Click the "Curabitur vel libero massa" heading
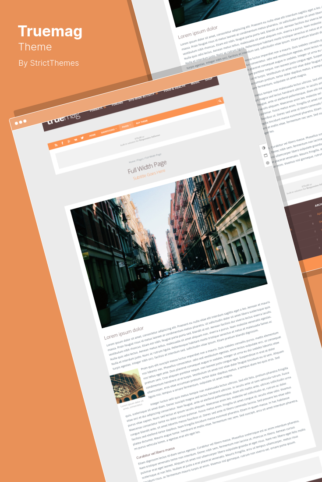Viewport: 322px width, 482px height. click(x=156, y=453)
